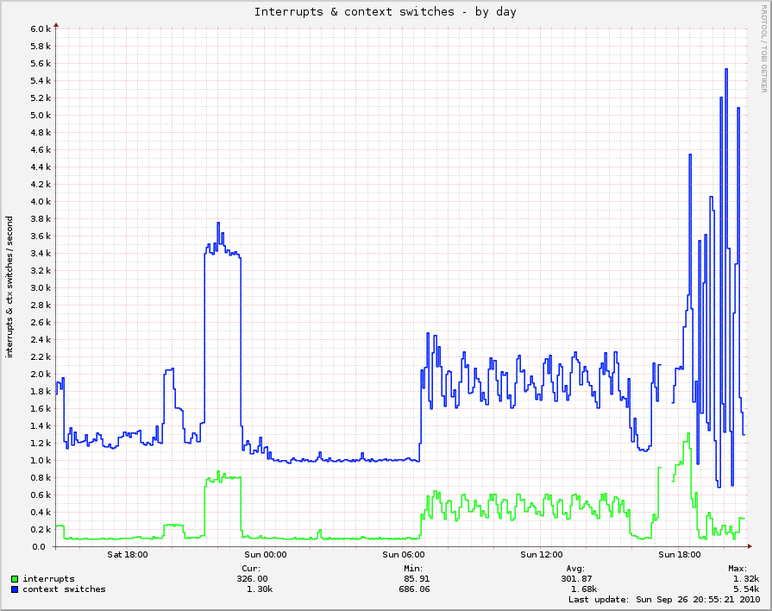Click the '4.0 k' y-axis label
The width and height of the screenshot is (772, 611).
[x=41, y=202]
